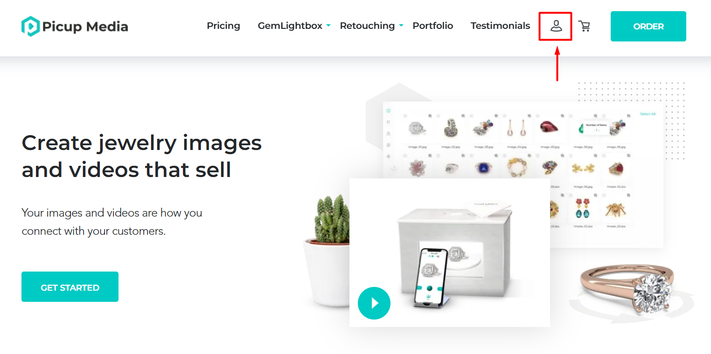The width and height of the screenshot is (711, 354).
Task: Click the home icon in gallery sidebar
Action: click(x=388, y=111)
